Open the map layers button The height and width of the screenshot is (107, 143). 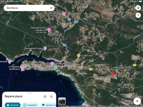click(138, 8)
